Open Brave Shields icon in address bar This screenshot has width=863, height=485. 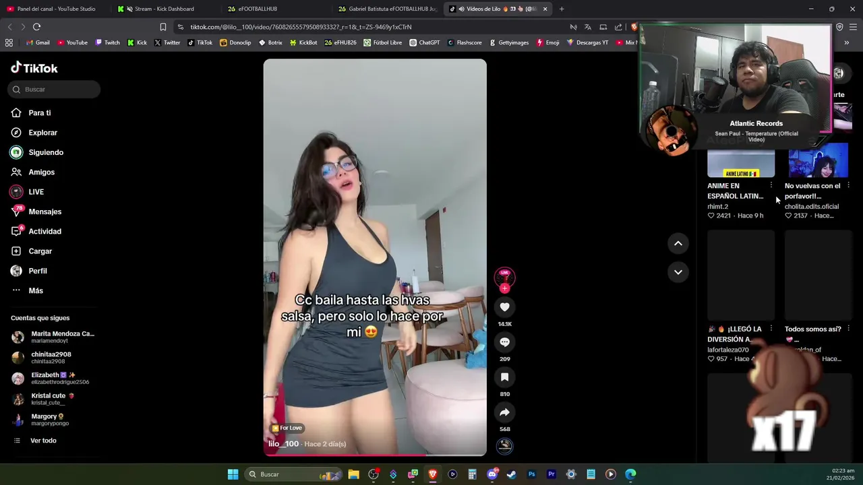click(634, 27)
